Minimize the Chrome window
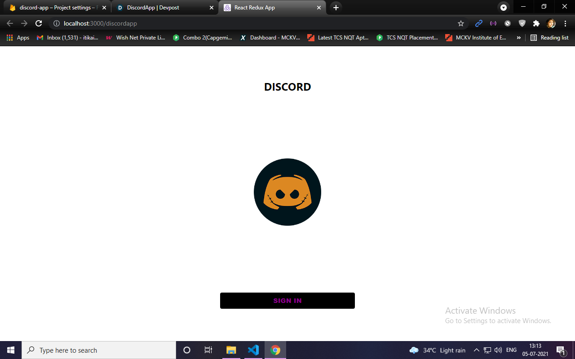 click(x=523, y=7)
